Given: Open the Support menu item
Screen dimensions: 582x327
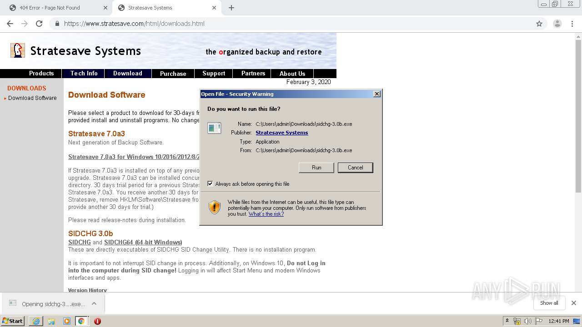Looking at the screenshot, I should pyautogui.click(x=214, y=73).
